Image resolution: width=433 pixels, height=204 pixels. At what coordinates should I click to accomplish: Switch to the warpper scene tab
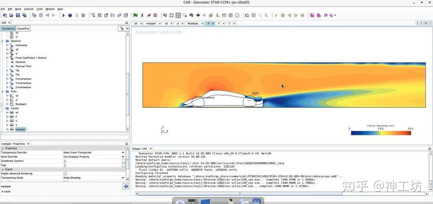tap(151, 24)
